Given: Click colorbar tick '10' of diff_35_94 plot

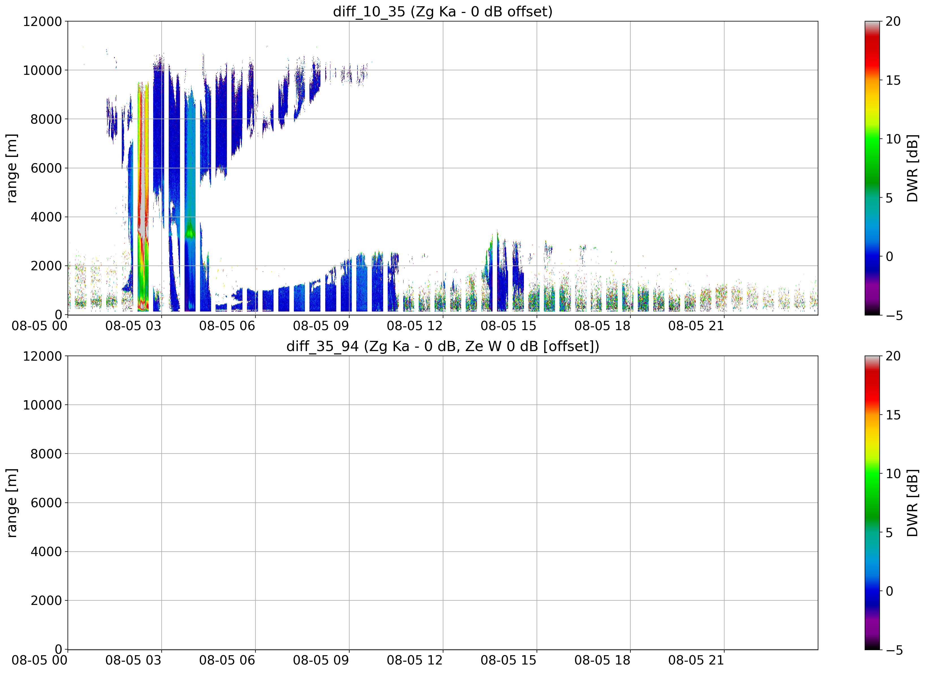Looking at the screenshot, I should click(x=893, y=474).
